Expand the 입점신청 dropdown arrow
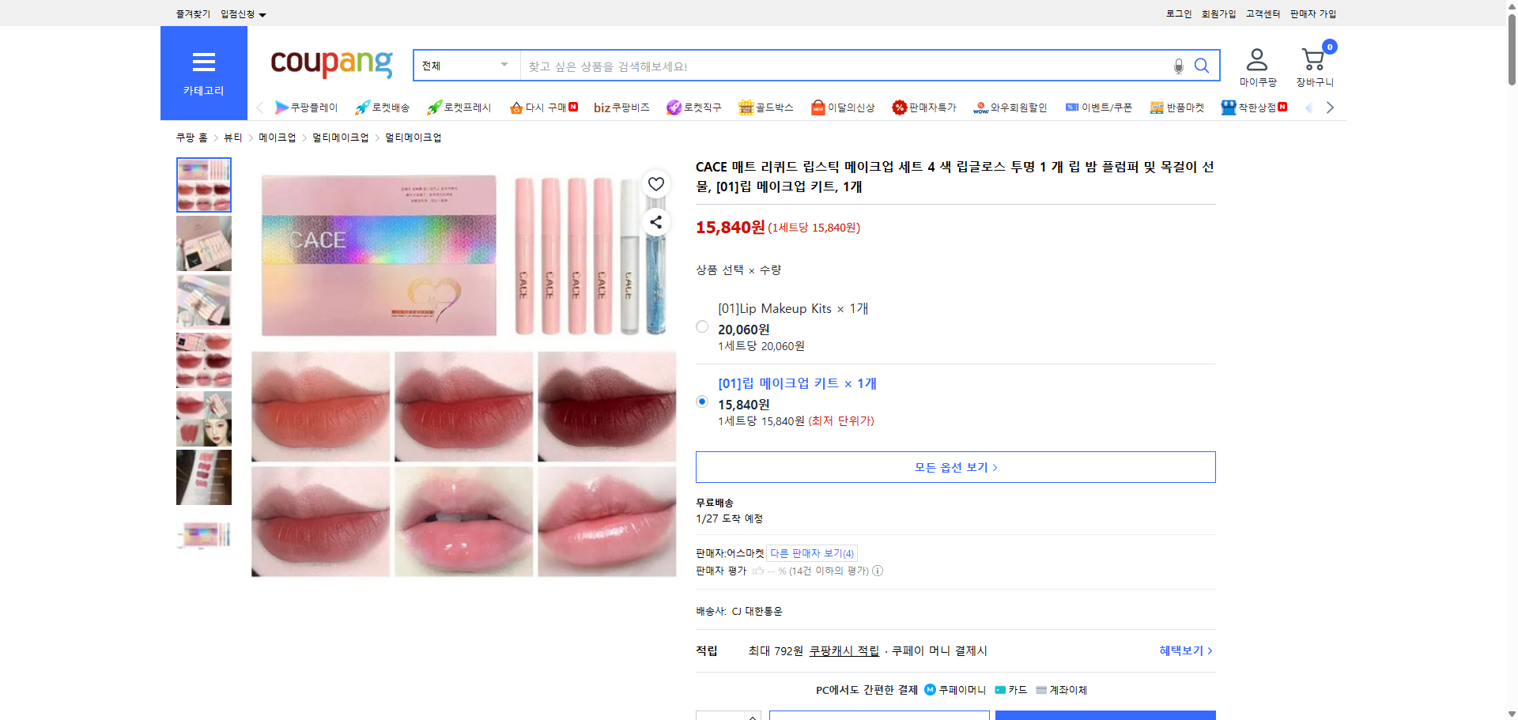1518x720 pixels. [263, 13]
